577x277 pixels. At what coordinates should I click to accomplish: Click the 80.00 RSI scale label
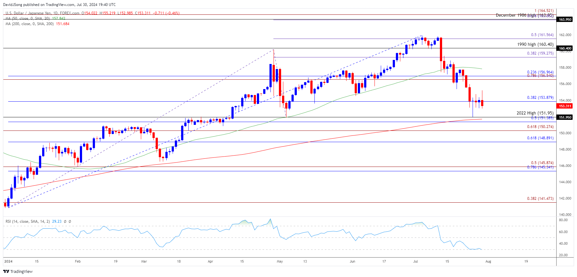point(563,220)
